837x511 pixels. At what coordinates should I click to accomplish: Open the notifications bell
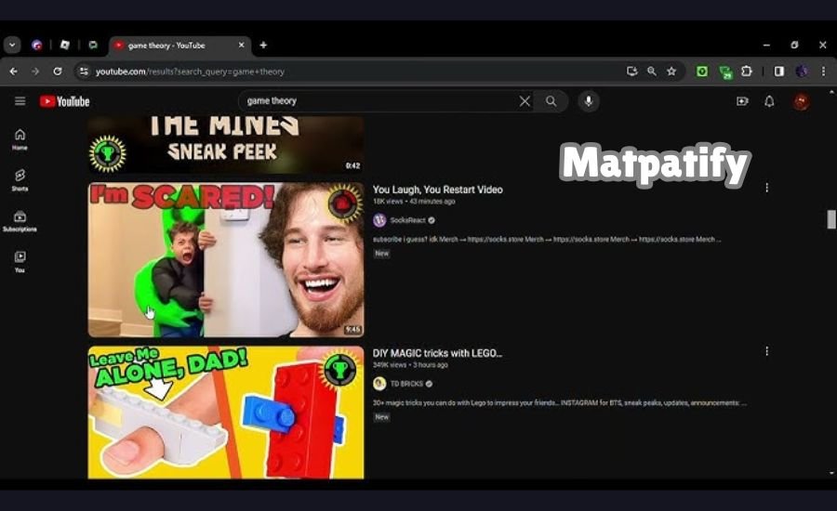pyautogui.click(x=769, y=101)
